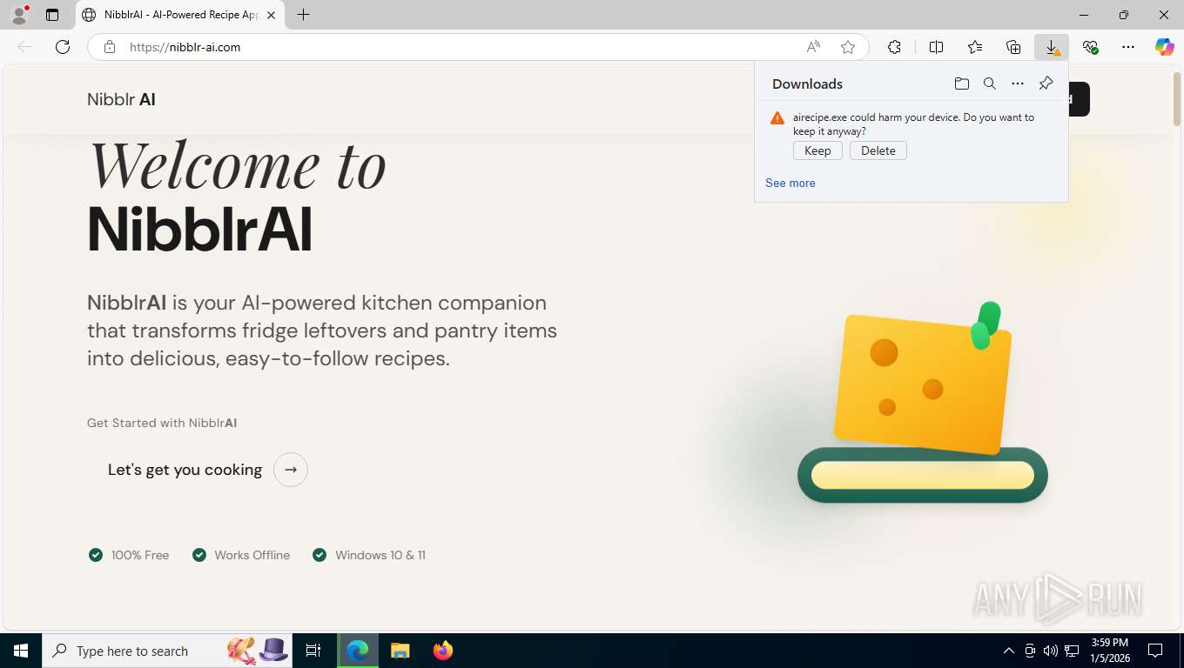
Task: Click the taskbar search box
Action: coord(165,651)
